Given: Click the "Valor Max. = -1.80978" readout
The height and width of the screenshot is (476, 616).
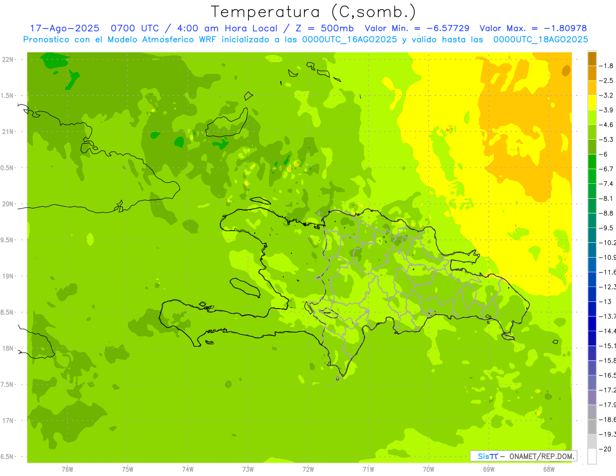Looking at the screenshot, I should [533, 28].
